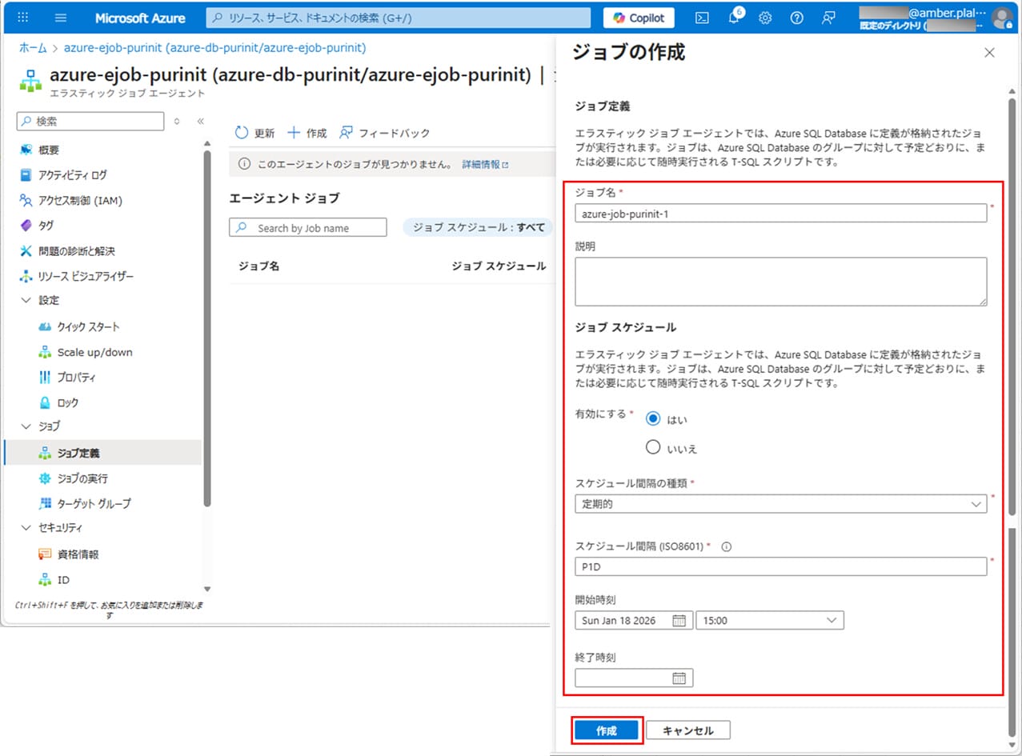Open スケジュール間隔の種類 dropdown
The image size is (1022, 756).
(780, 504)
